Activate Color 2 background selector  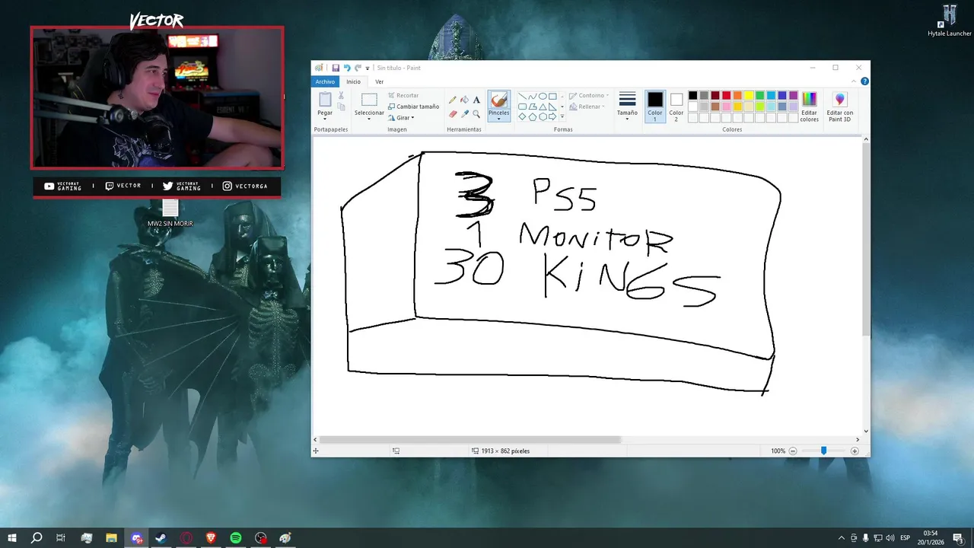pos(676,107)
